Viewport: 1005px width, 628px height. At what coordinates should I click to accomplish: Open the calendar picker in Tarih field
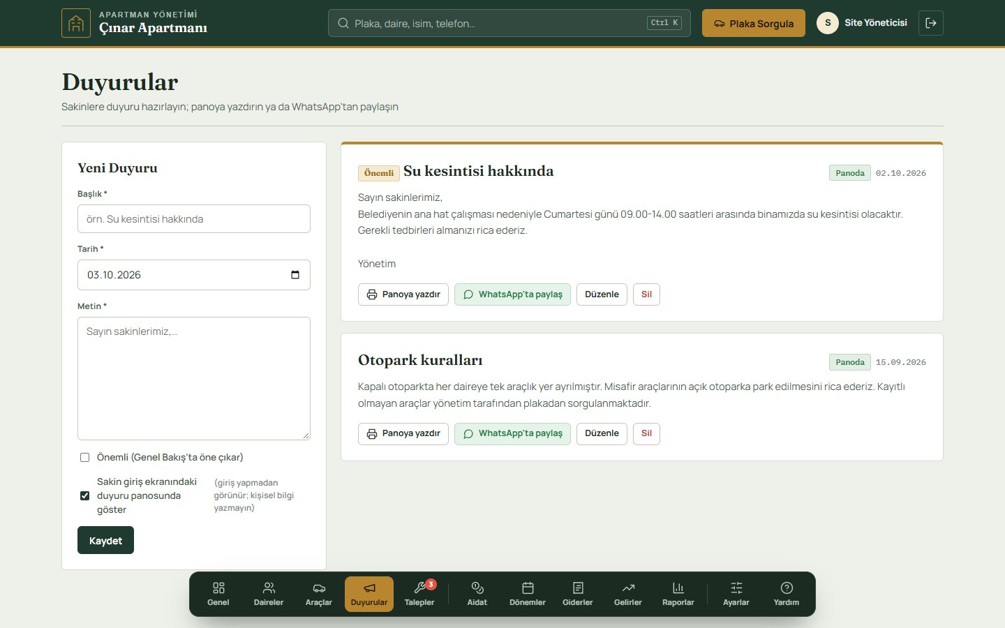295,275
